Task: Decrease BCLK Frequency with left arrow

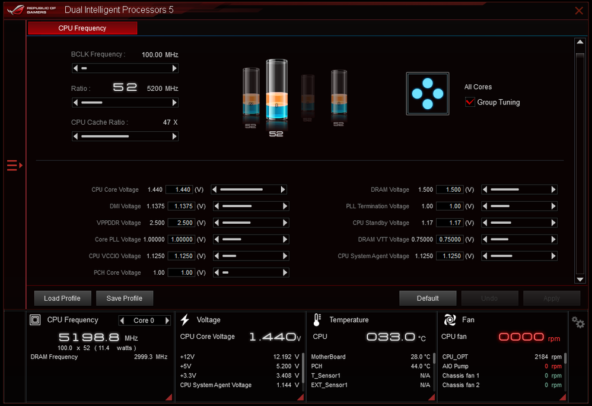Action: (75, 68)
